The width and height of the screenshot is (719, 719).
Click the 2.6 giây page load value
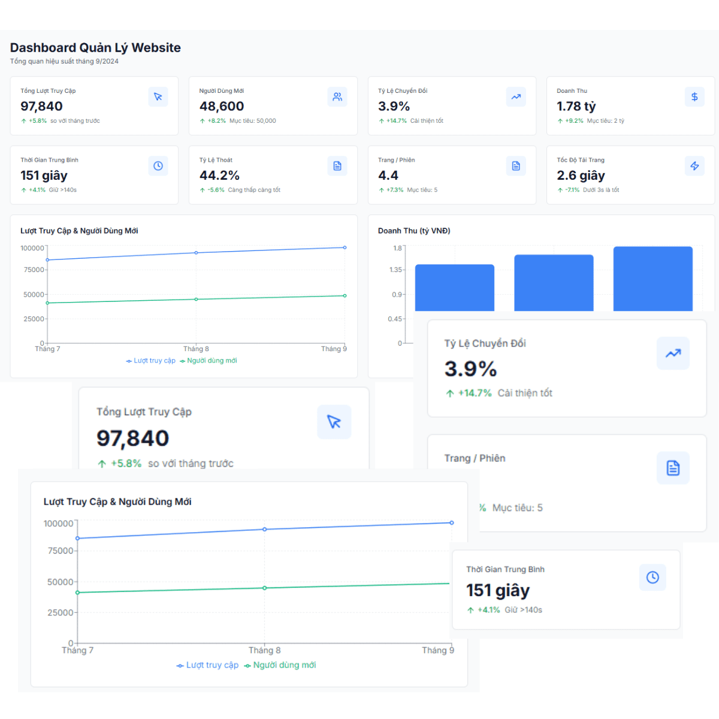[581, 176]
